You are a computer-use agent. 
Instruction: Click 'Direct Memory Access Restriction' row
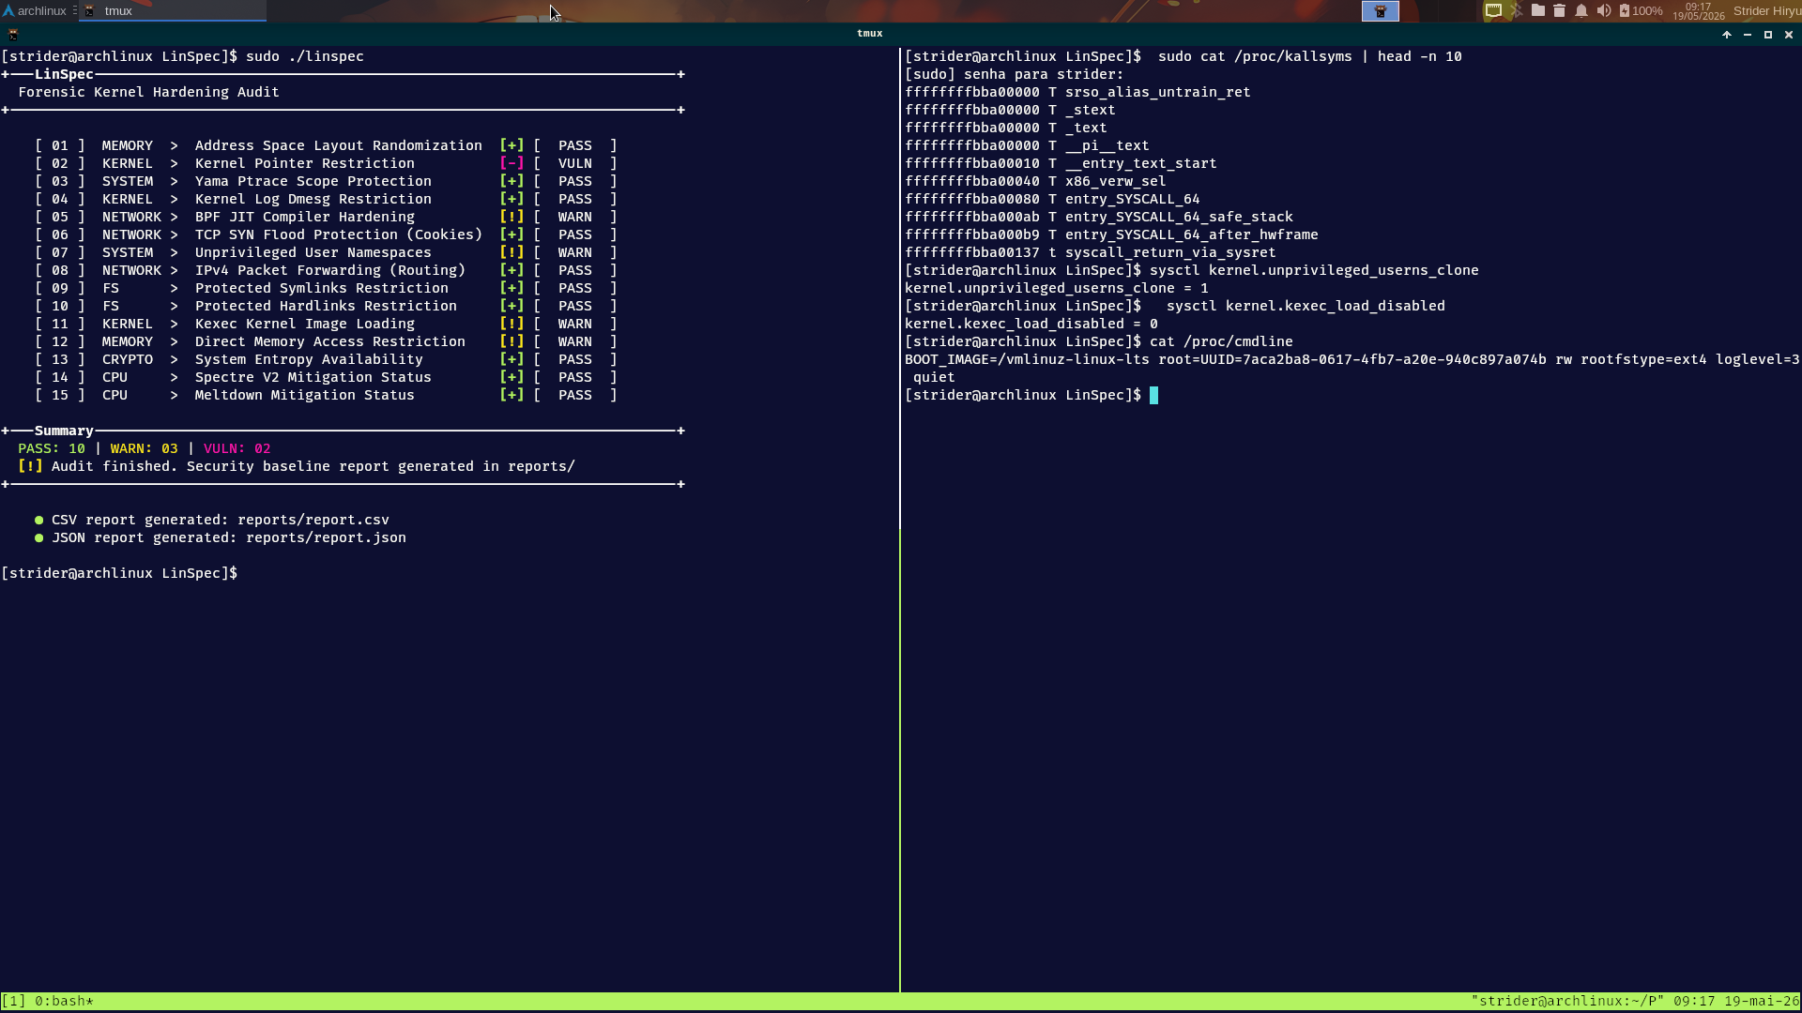[x=326, y=341]
